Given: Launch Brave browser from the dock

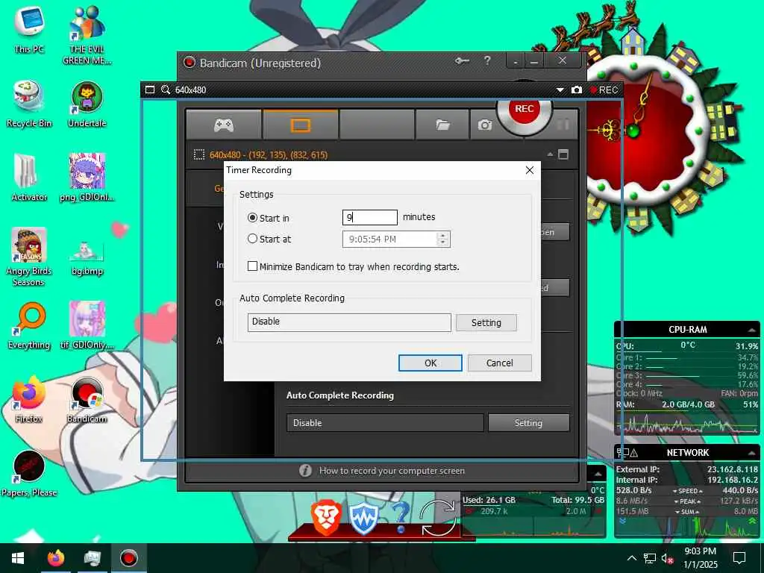Looking at the screenshot, I should pos(326,519).
